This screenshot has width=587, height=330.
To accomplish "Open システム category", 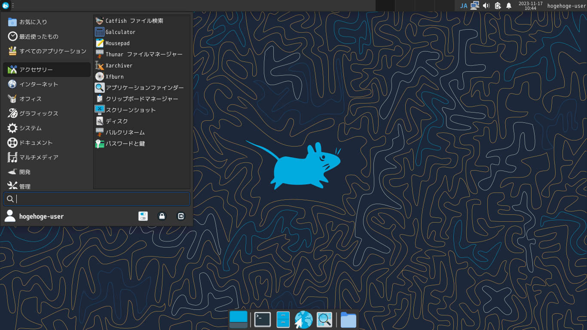I will point(47,128).
